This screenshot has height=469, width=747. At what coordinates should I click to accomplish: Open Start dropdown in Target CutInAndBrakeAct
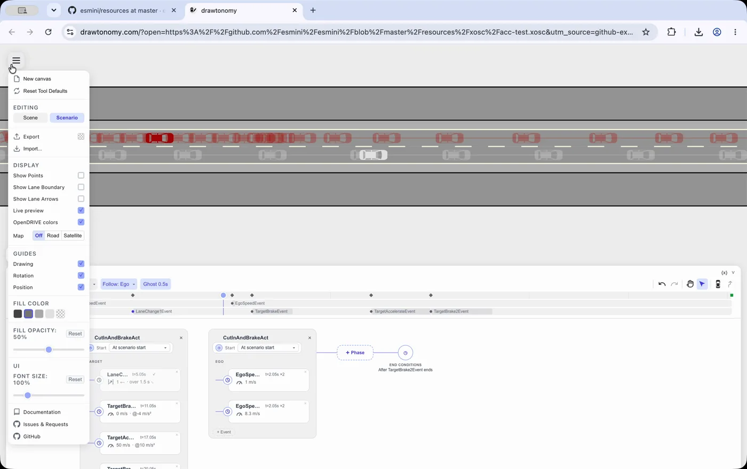pos(140,348)
